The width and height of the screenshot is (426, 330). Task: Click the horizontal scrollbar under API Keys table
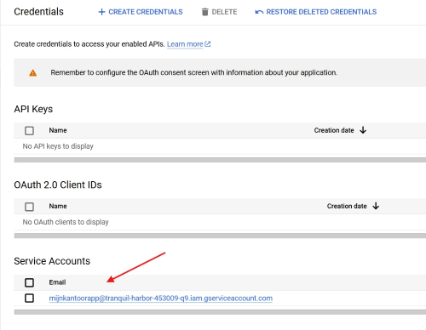coord(220,160)
